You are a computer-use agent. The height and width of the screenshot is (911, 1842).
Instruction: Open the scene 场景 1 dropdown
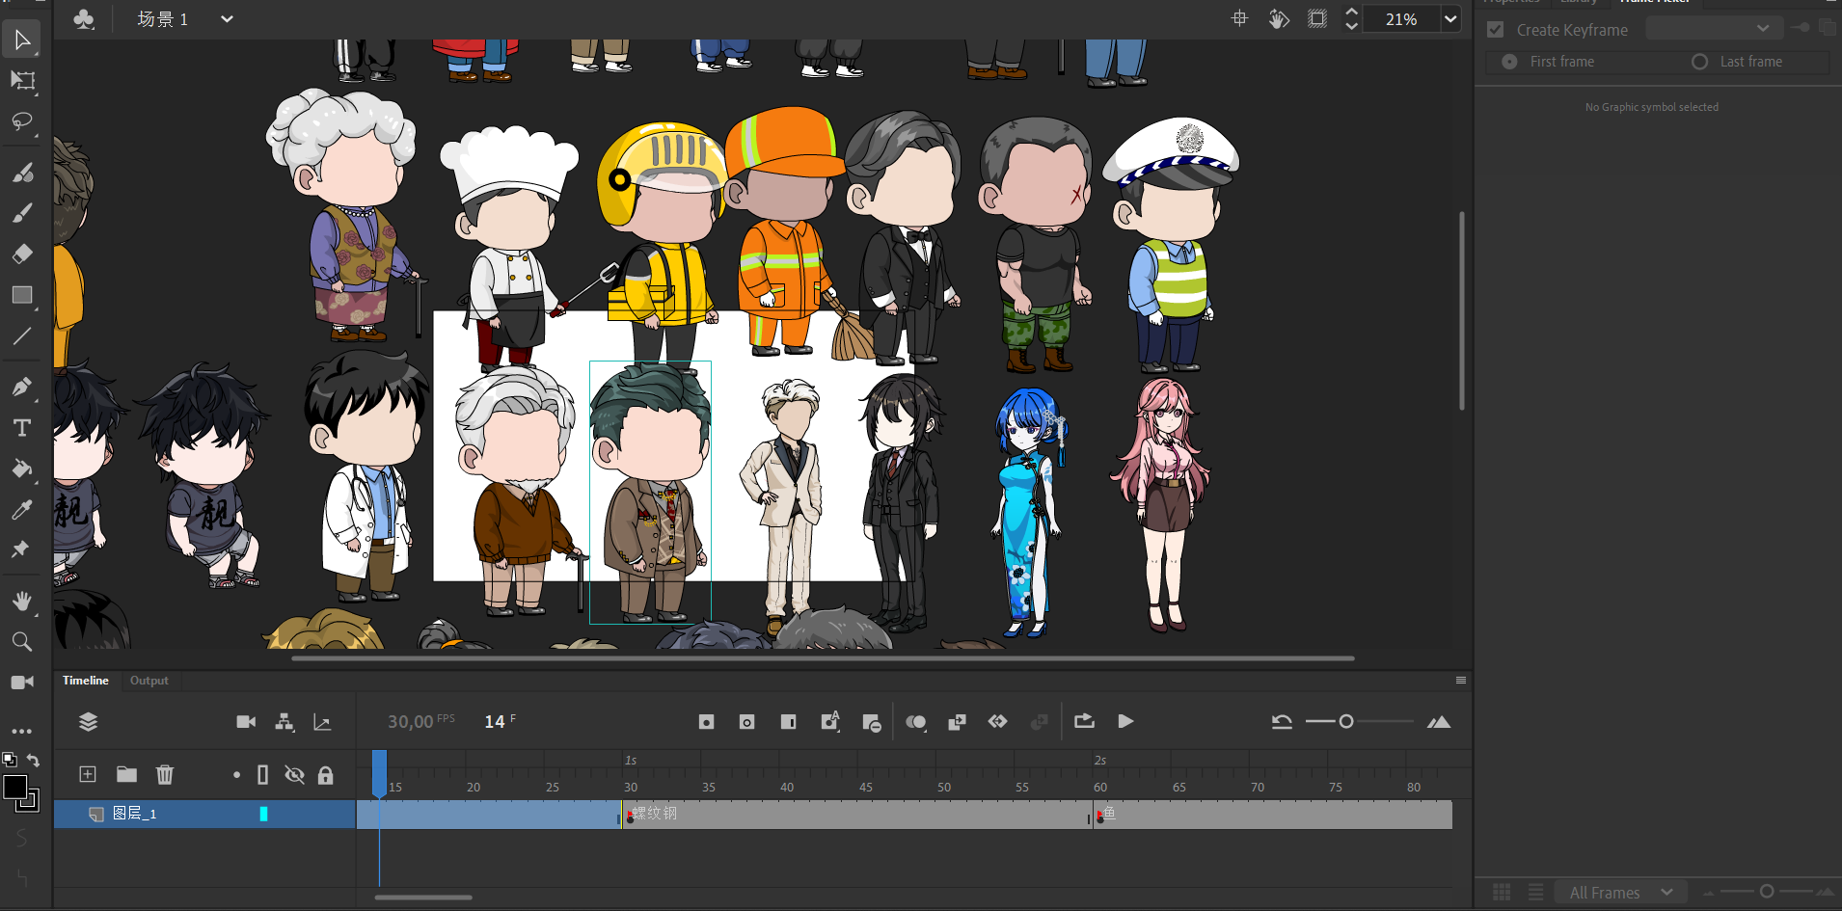click(x=227, y=19)
